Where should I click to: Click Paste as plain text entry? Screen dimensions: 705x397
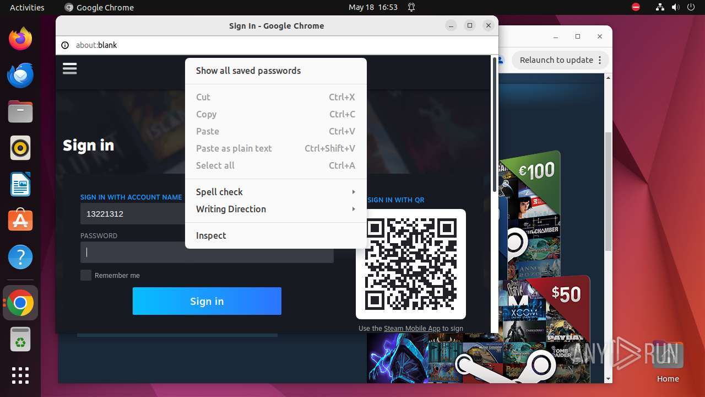click(x=276, y=148)
